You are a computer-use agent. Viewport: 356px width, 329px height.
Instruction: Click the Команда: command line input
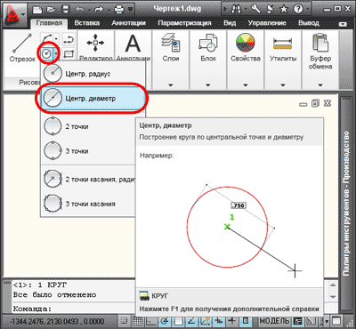[74, 309]
